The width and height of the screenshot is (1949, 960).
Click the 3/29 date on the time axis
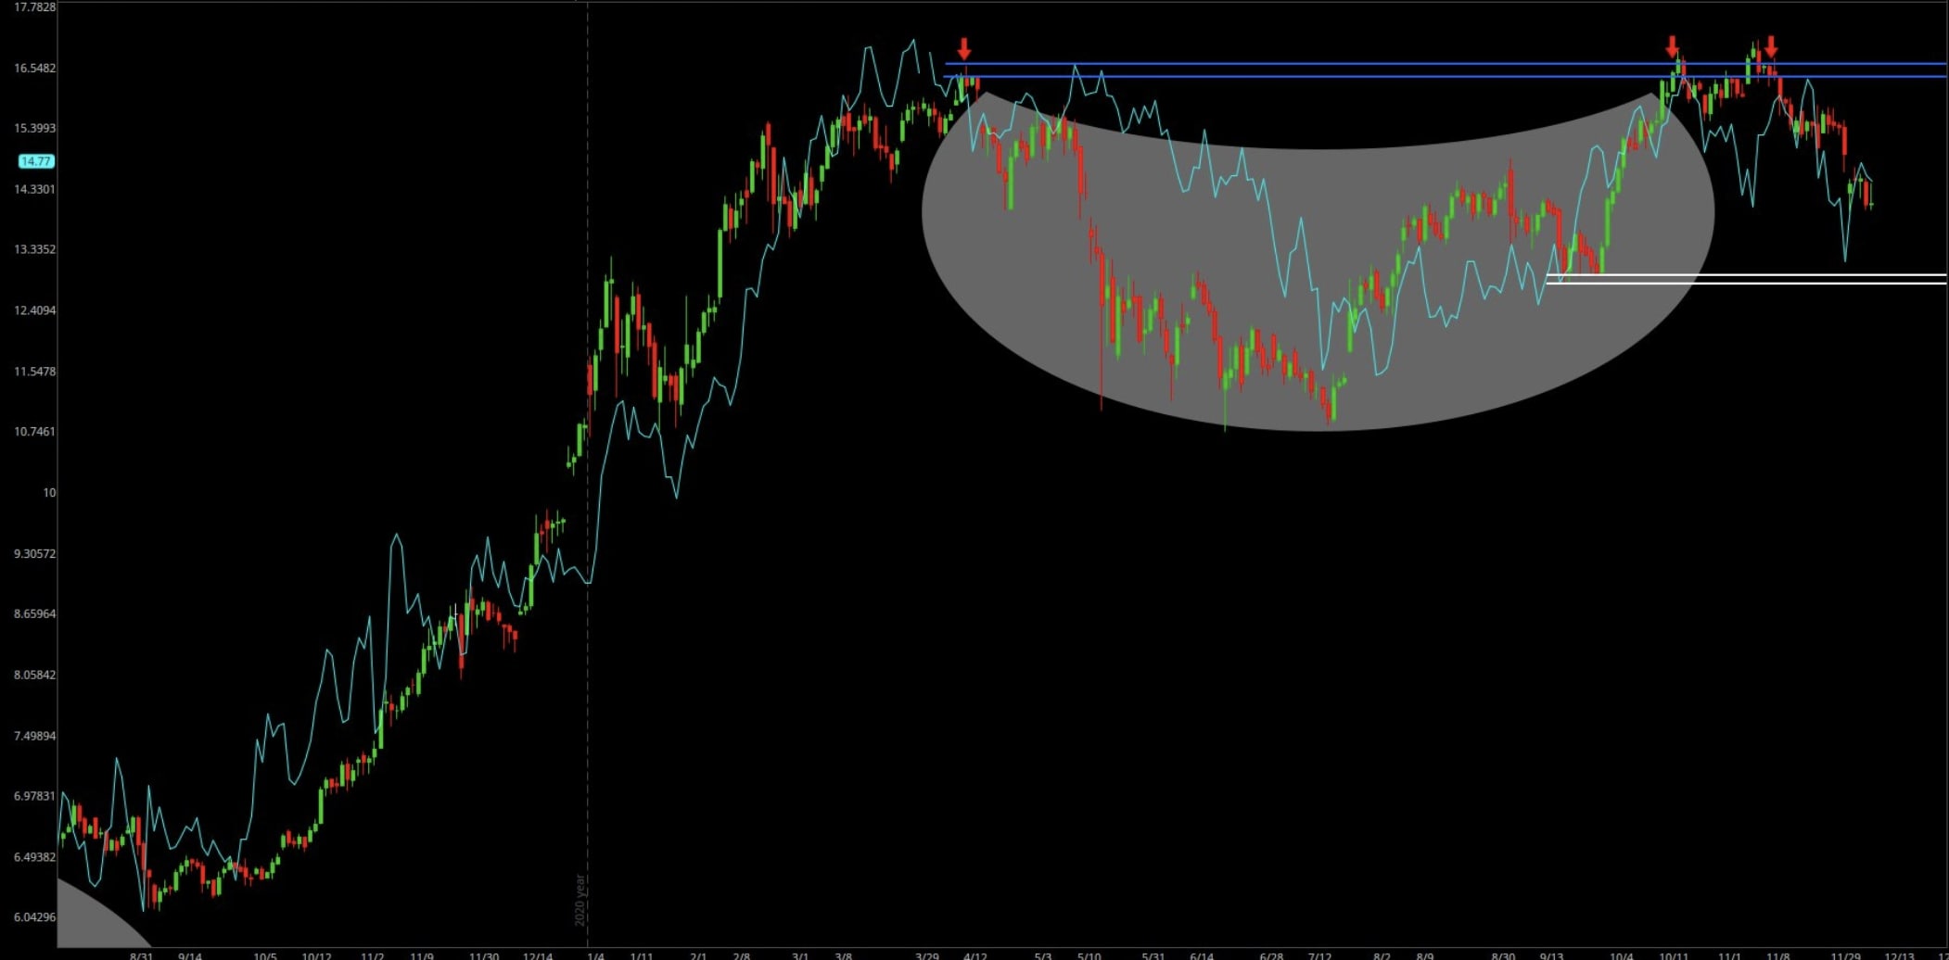(x=927, y=955)
